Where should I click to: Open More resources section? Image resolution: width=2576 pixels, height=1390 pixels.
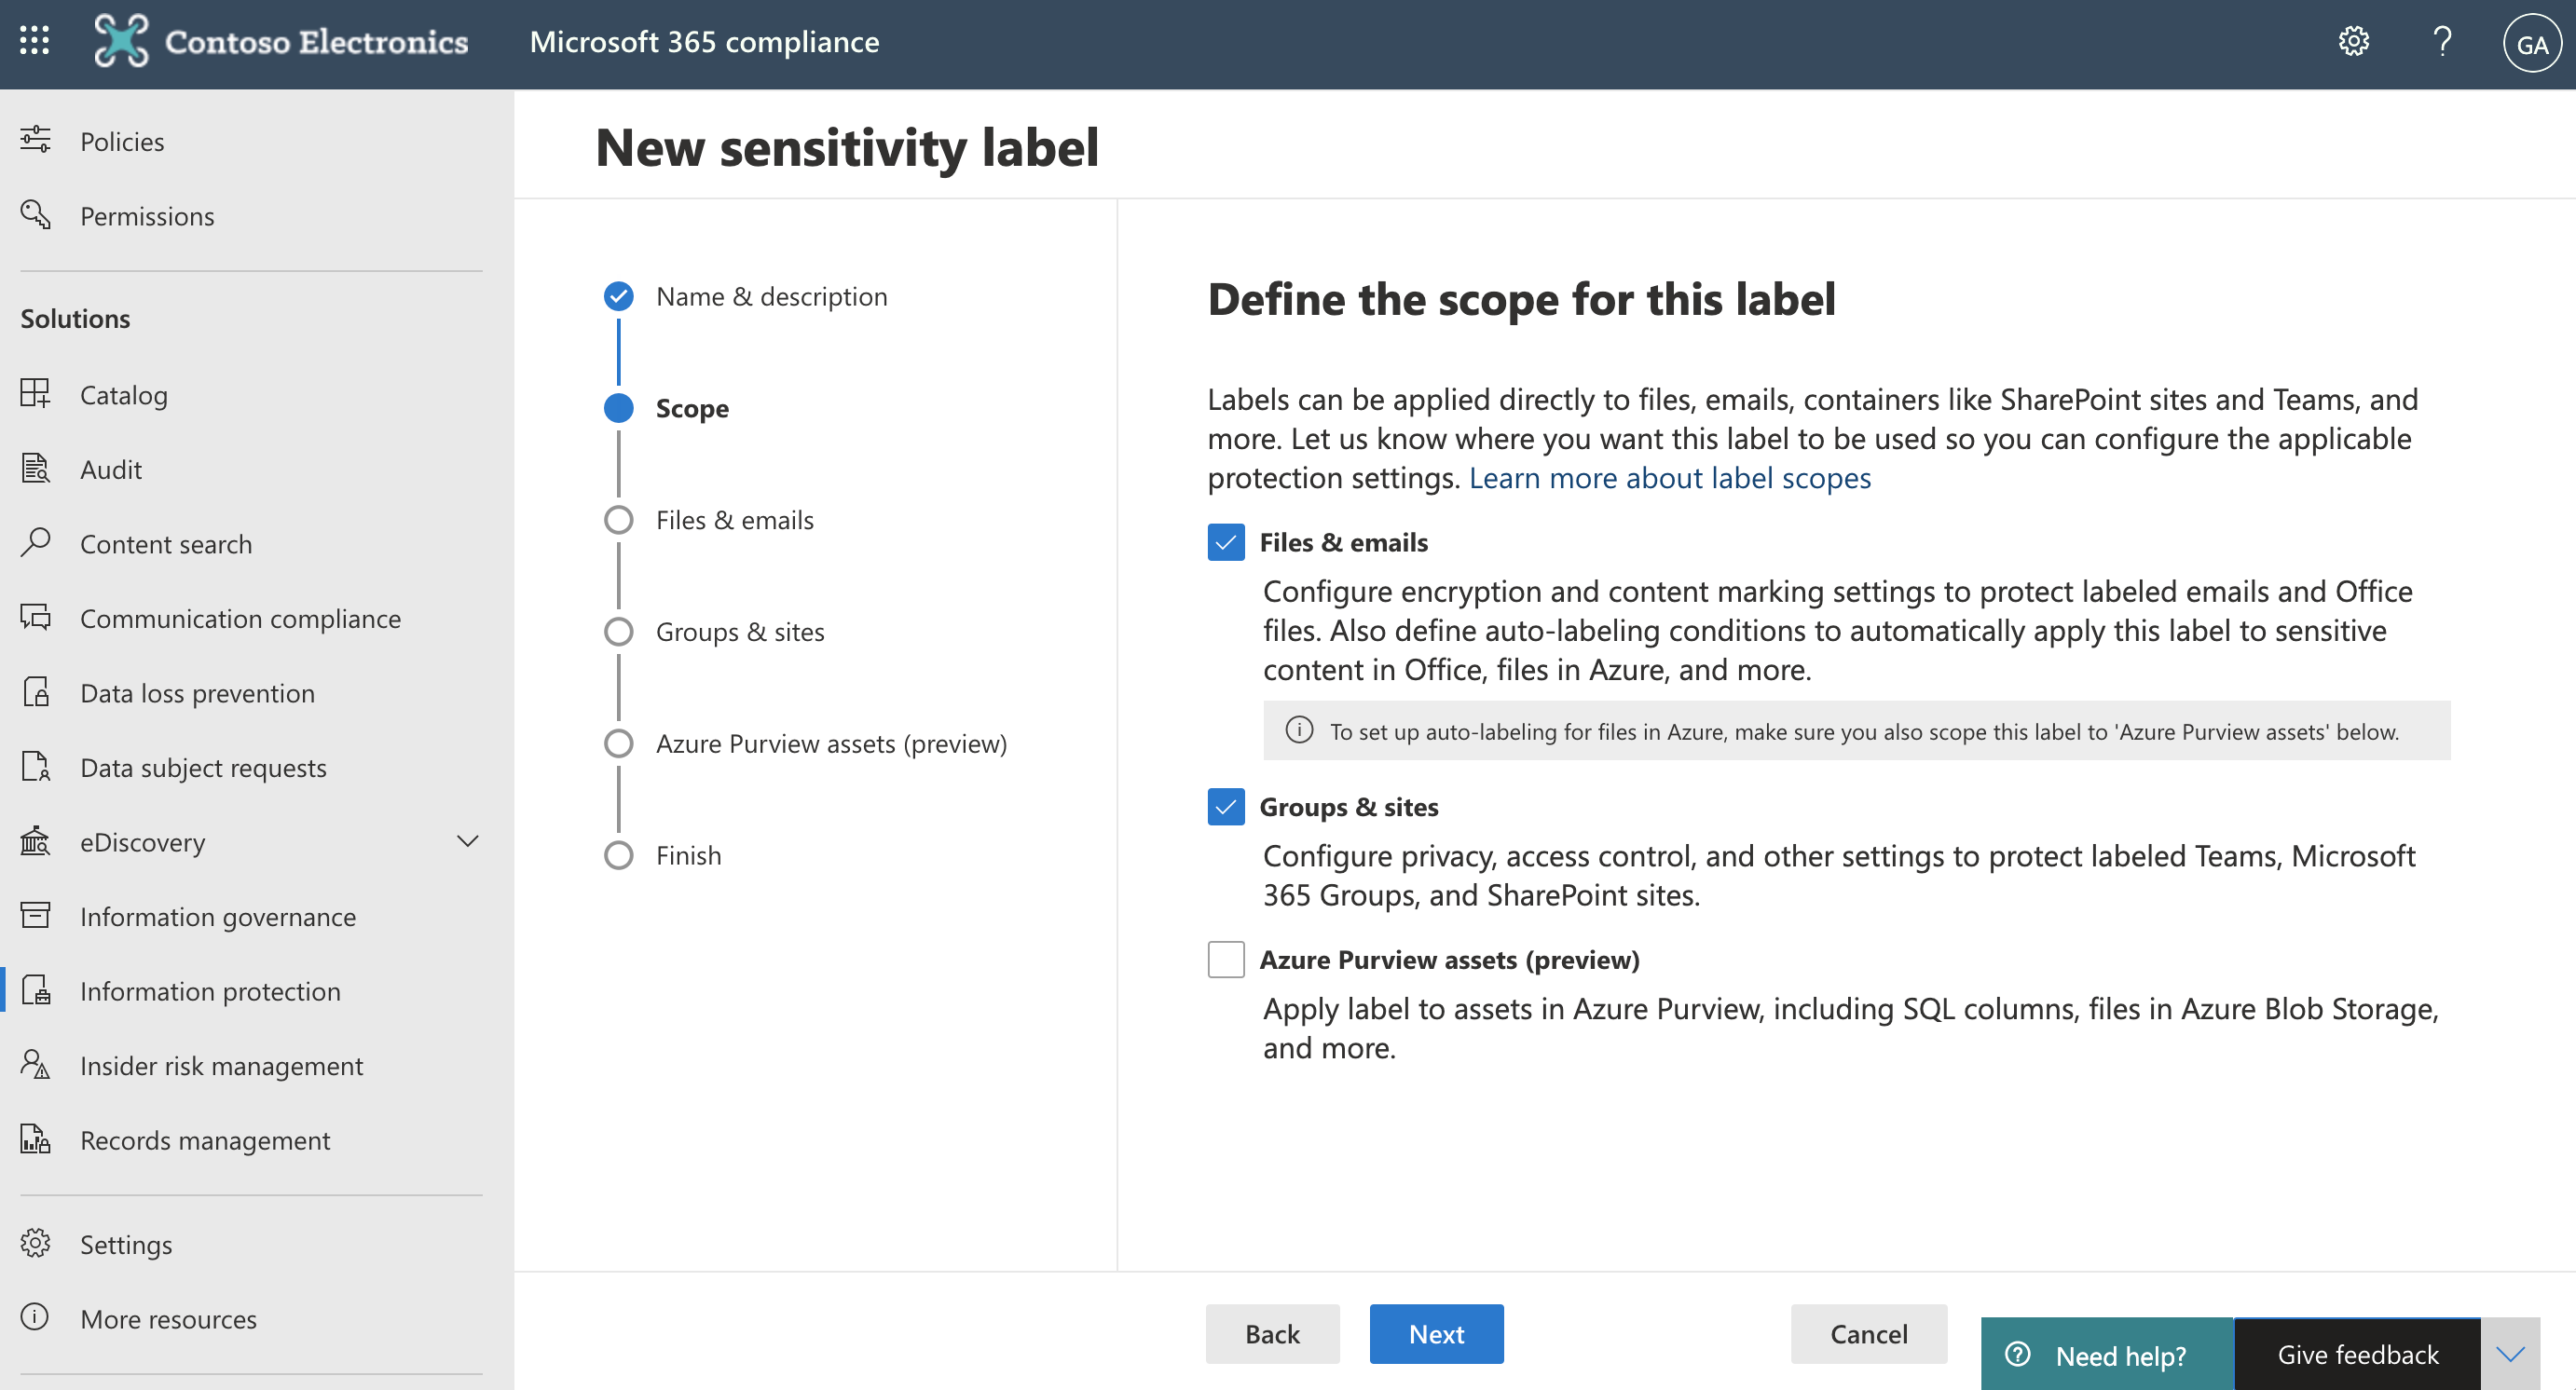(166, 1318)
